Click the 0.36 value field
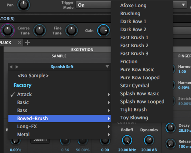191x153 pixels. point(65,150)
